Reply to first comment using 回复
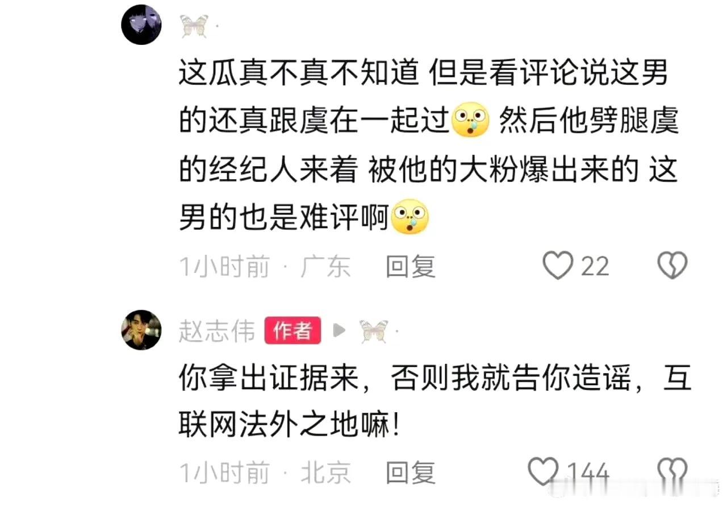This screenshot has height=505, width=727. [x=411, y=267]
